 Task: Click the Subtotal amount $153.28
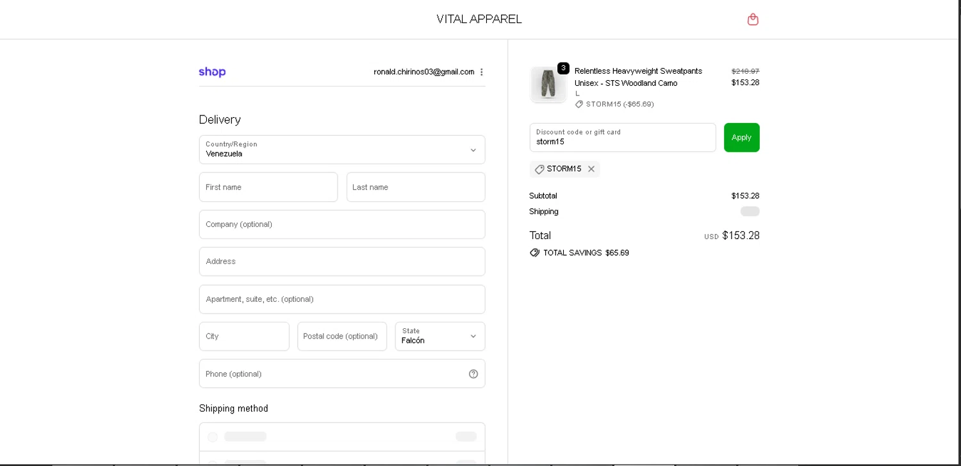(x=745, y=196)
